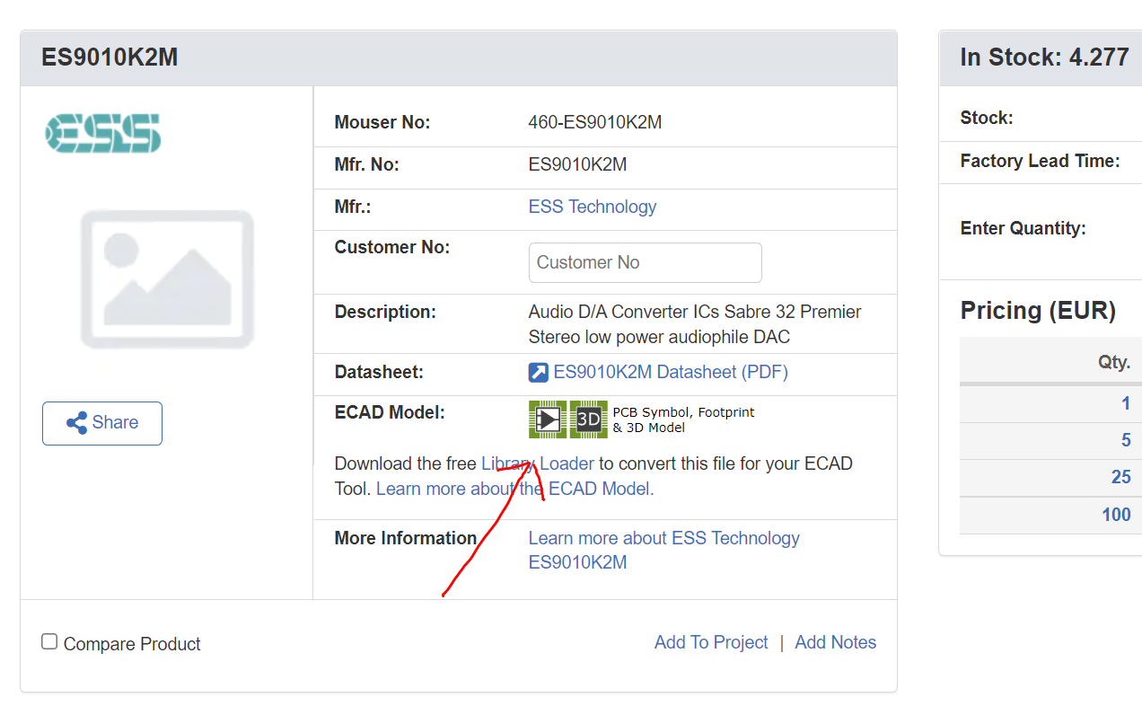1142x715 pixels.
Task: Select the quantity 100 pricing row
Action: point(1050,516)
